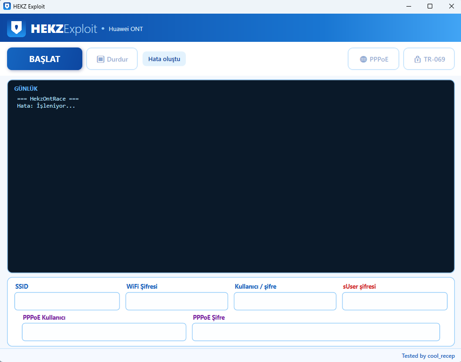Click the 'Huawei ONT' header text

click(126, 29)
